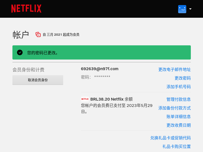Select the email 692639@n97f.com text

tap(99, 69)
